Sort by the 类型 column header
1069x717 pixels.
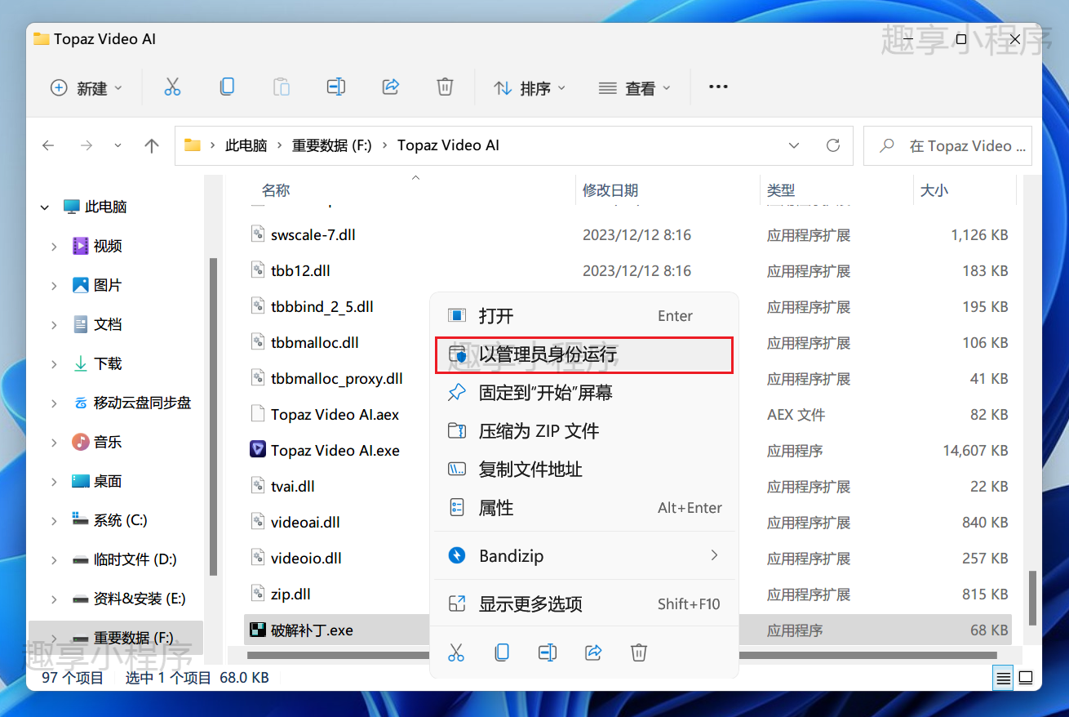click(x=781, y=190)
